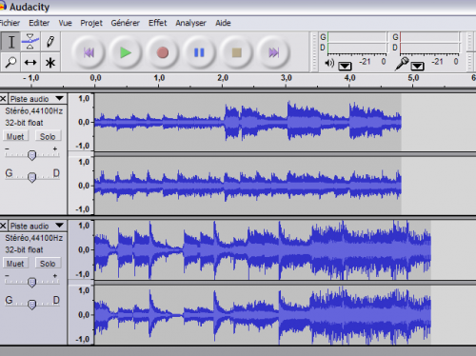Click the 0,0 mark on timeline ruler
This screenshot has width=476, height=356.
[95, 78]
